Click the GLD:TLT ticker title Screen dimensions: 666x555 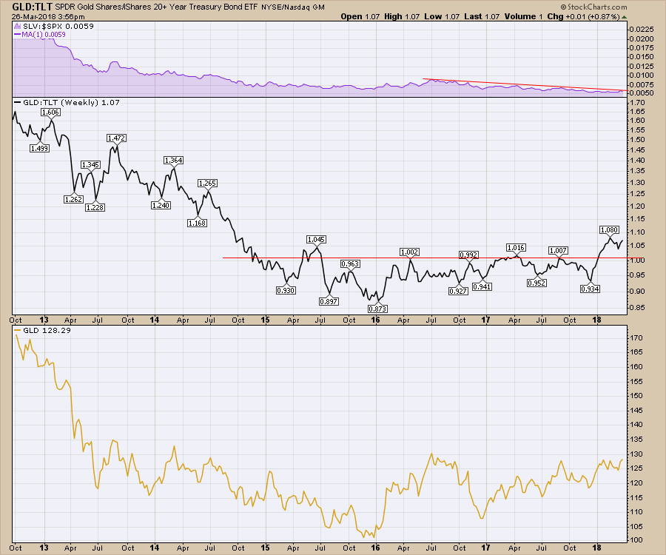point(33,7)
